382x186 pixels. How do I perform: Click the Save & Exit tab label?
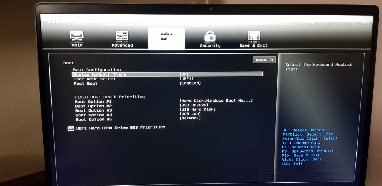coord(253,45)
